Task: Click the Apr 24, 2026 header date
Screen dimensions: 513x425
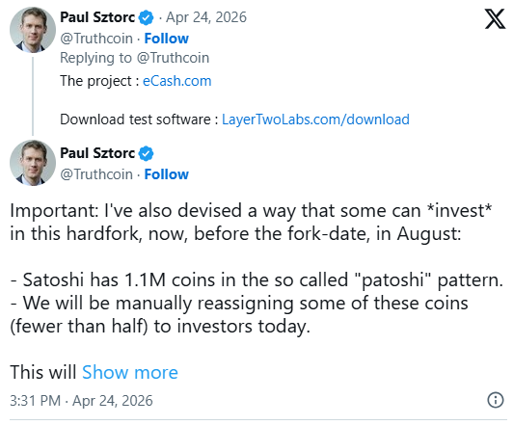Action: point(206,17)
